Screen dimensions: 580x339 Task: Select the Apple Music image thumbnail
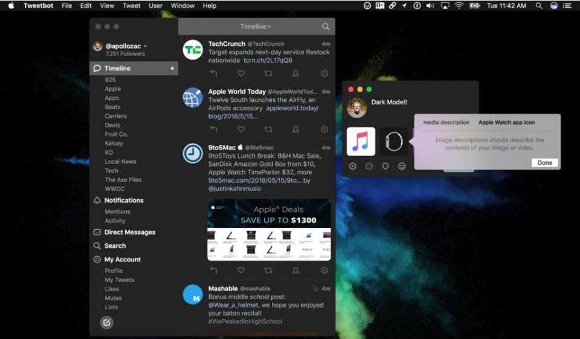click(x=361, y=142)
